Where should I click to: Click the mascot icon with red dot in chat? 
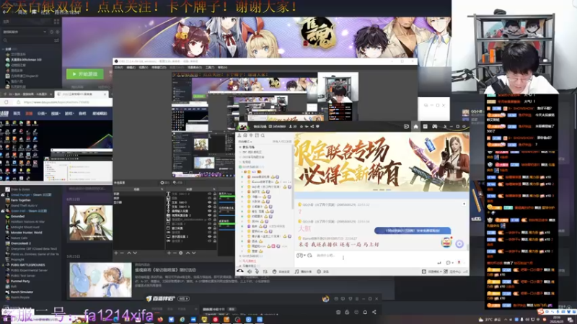tap(446, 243)
